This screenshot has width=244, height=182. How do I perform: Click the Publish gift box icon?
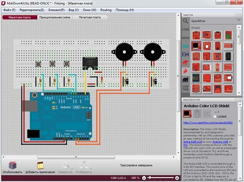click(x=12, y=165)
